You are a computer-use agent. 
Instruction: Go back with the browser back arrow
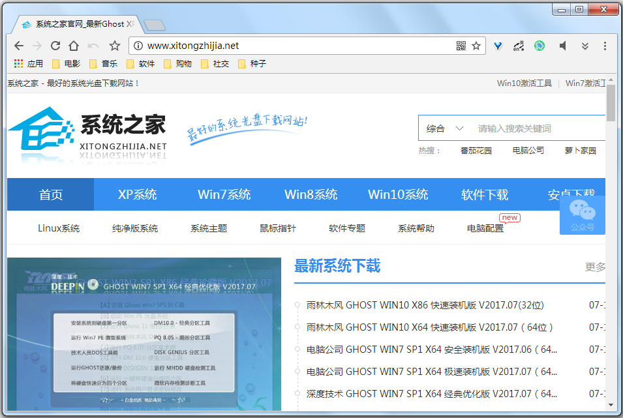pyautogui.click(x=19, y=46)
